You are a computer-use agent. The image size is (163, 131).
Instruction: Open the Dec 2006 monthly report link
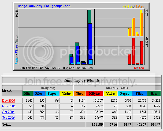(x=8, y=101)
